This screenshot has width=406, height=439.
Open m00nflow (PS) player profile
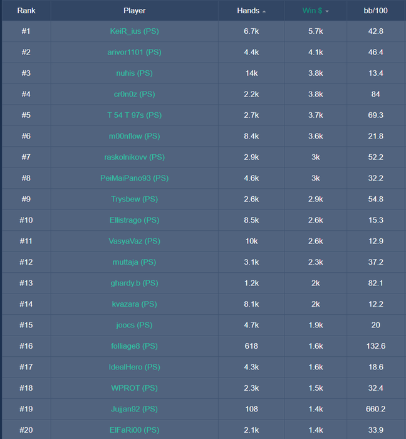click(x=135, y=136)
